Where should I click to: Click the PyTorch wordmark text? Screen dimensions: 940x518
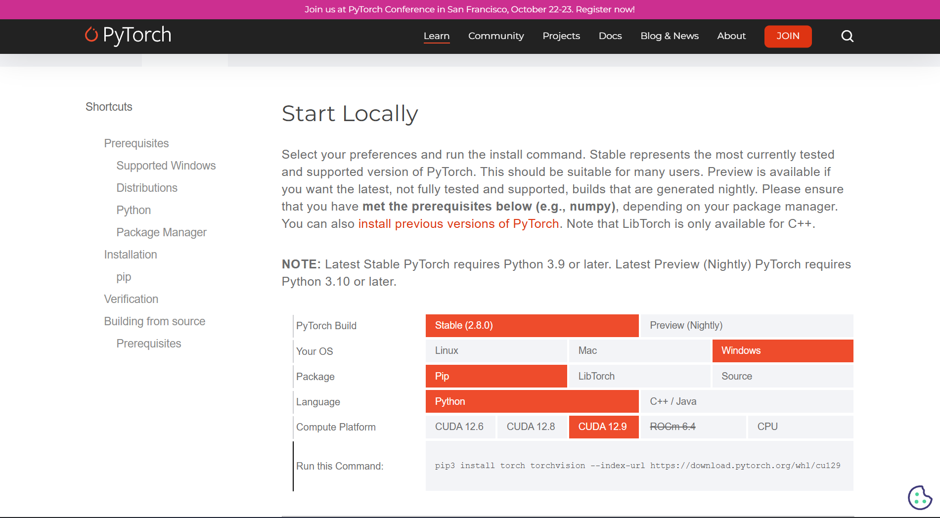[x=137, y=35]
